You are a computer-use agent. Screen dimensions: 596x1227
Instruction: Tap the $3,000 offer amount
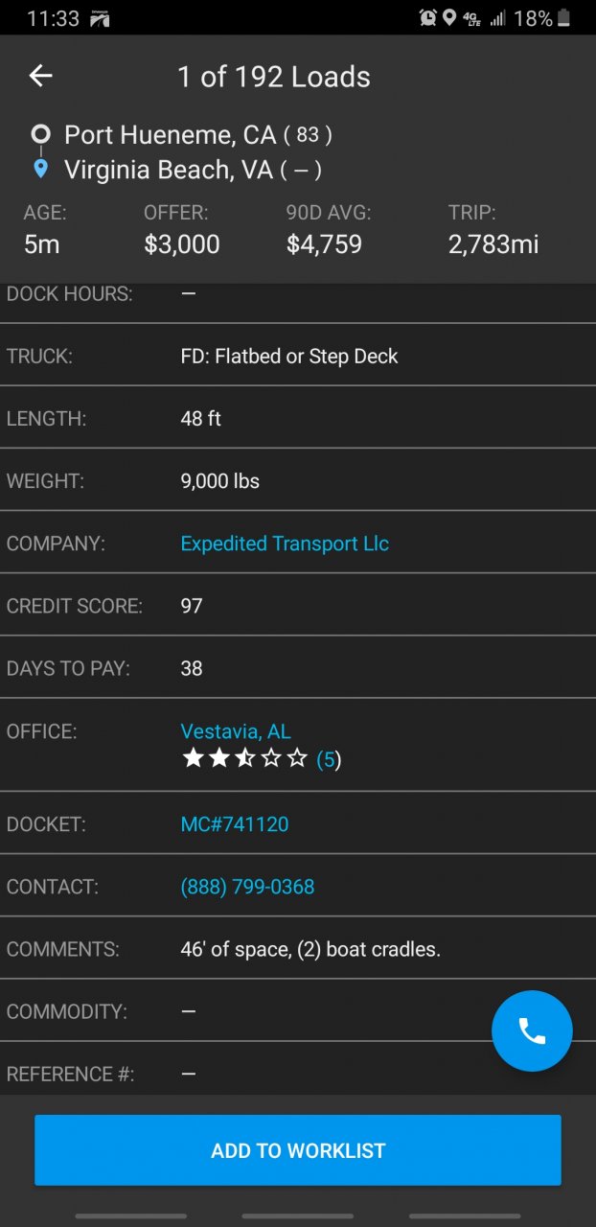click(182, 244)
